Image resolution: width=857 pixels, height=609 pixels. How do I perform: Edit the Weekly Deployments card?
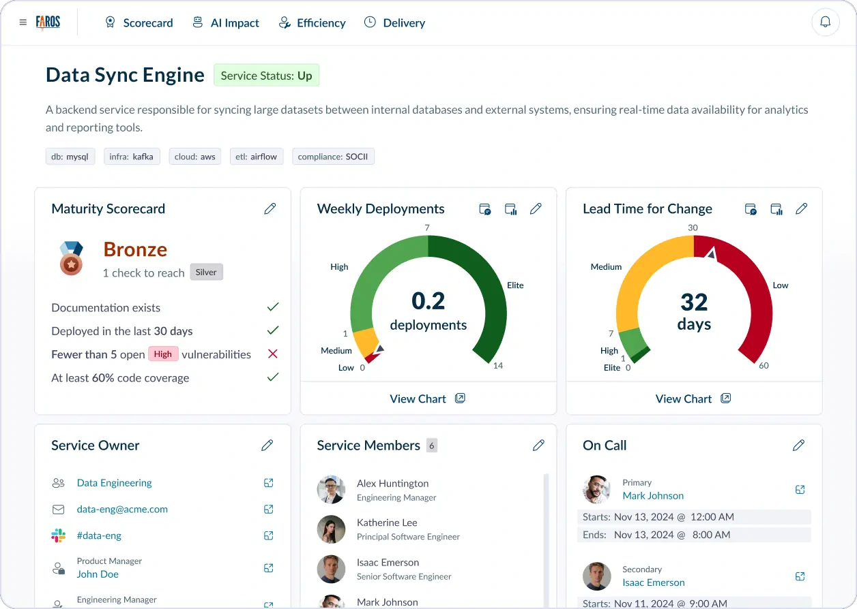point(536,208)
